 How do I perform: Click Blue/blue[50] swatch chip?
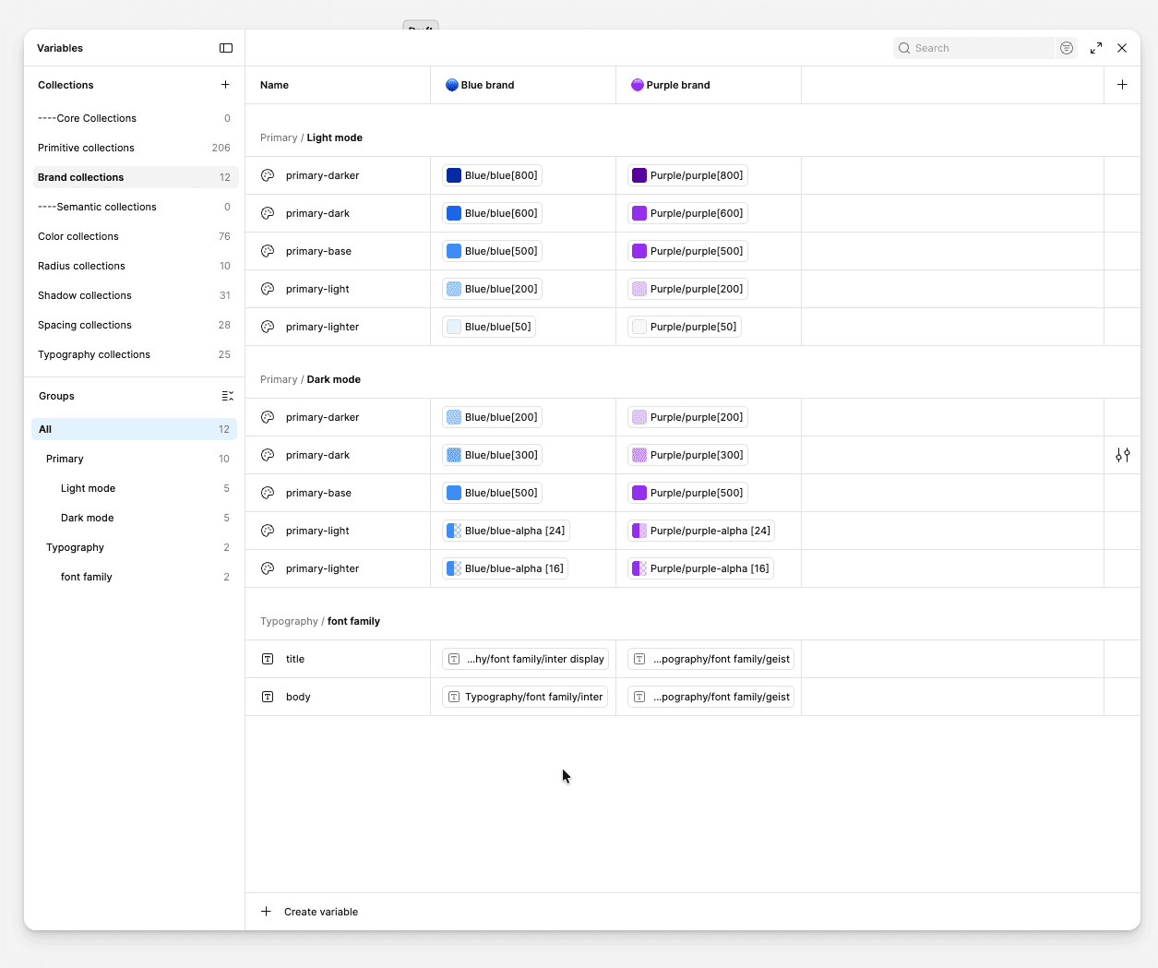[489, 327]
